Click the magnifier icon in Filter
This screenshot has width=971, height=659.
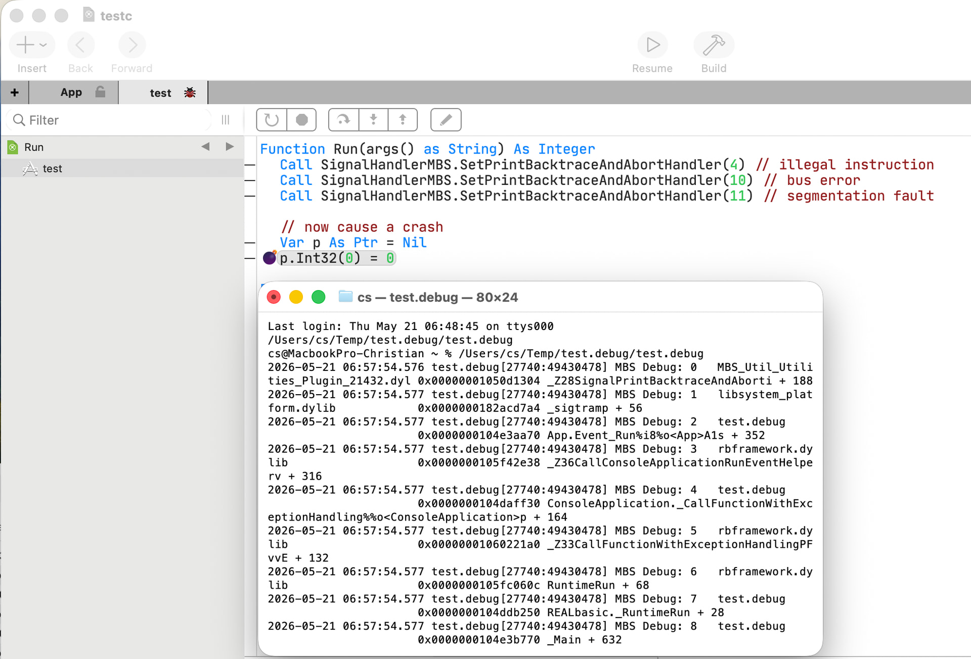coord(19,120)
